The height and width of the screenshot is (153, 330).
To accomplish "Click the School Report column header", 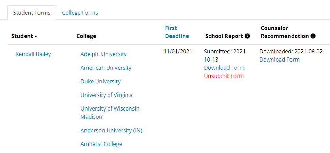I will [224, 36].
